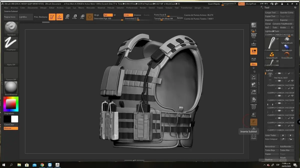Open the BasicMaterial material picker
300x168 pixels.
pyautogui.click(x=11, y=87)
